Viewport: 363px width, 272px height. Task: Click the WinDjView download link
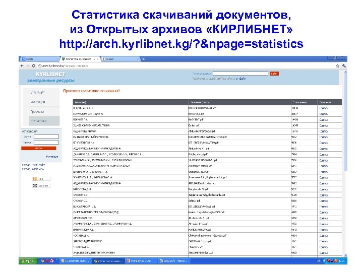click(33, 169)
